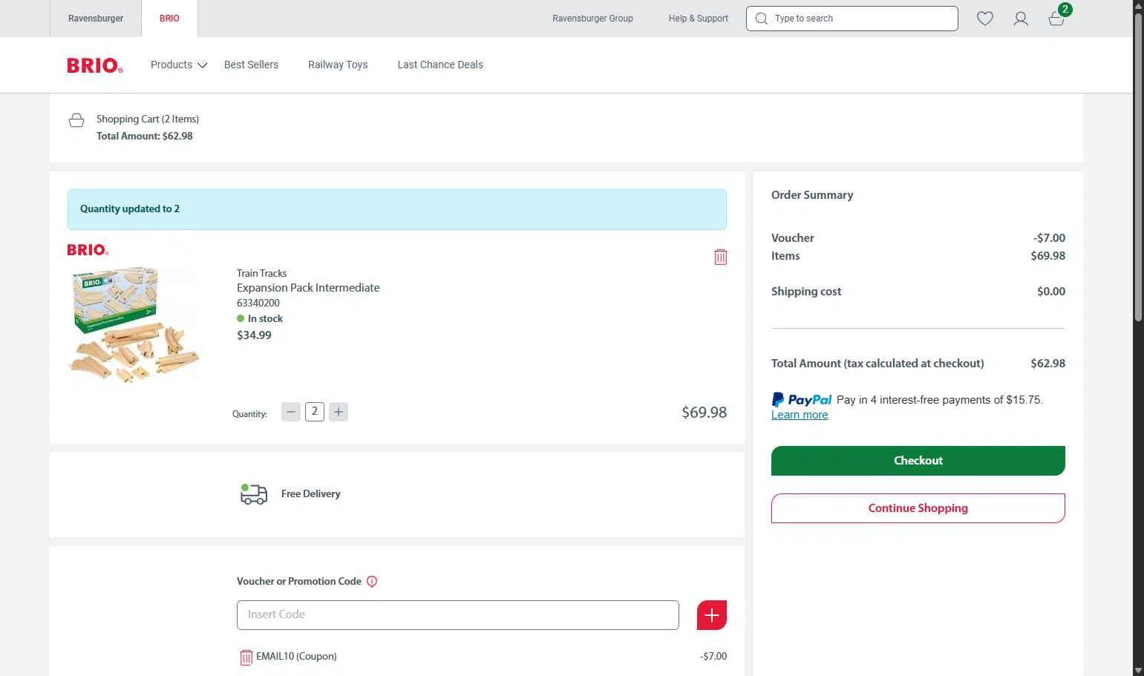Click the Voucher -$7.00 summary row

click(x=918, y=238)
